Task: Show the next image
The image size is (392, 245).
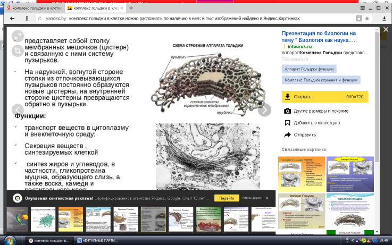Action: pos(264,110)
